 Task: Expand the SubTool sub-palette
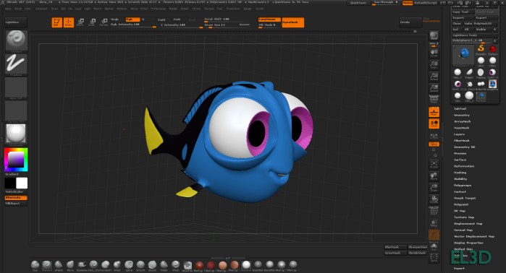[x=460, y=109]
